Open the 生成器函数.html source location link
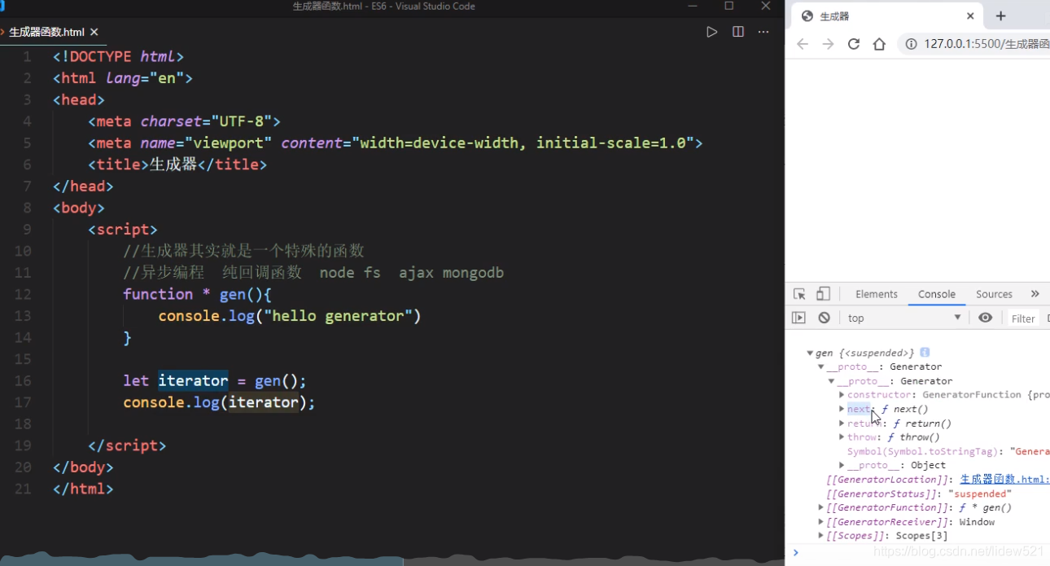The image size is (1050, 566). coord(1004,480)
